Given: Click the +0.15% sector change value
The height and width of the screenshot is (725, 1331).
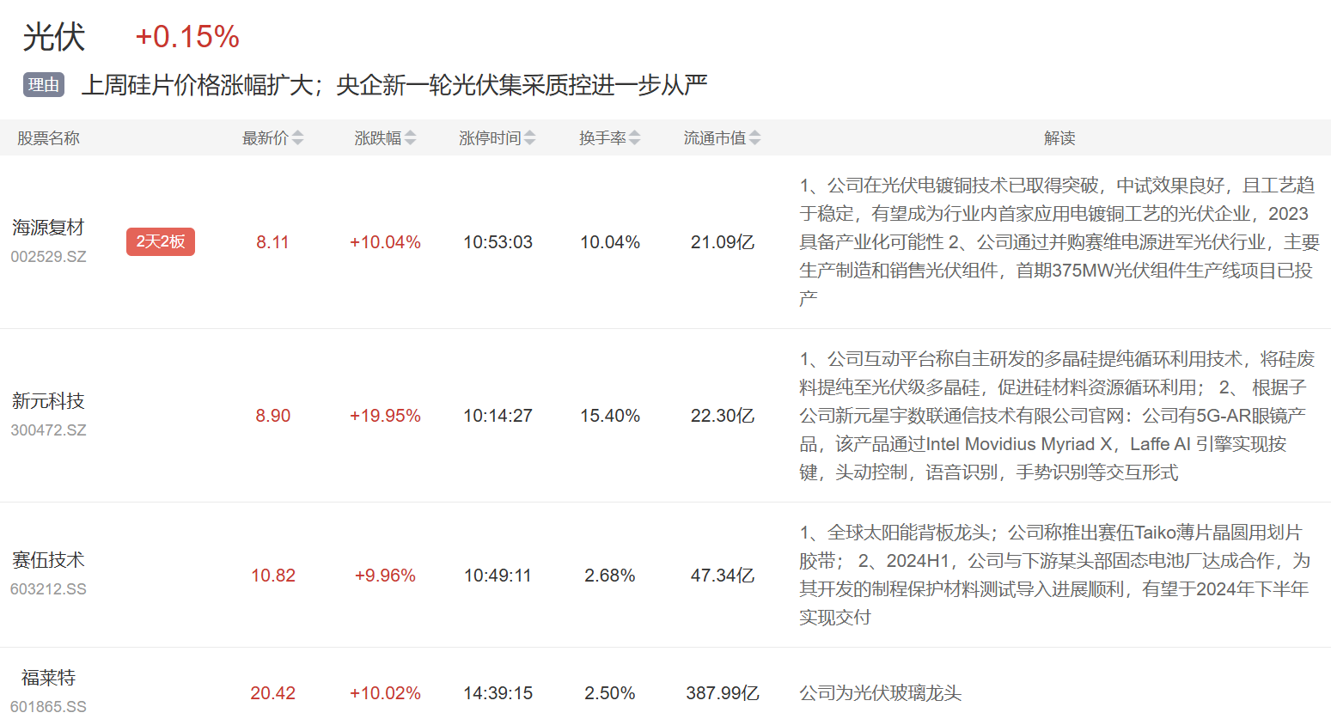Looking at the screenshot, I should 186,37.
